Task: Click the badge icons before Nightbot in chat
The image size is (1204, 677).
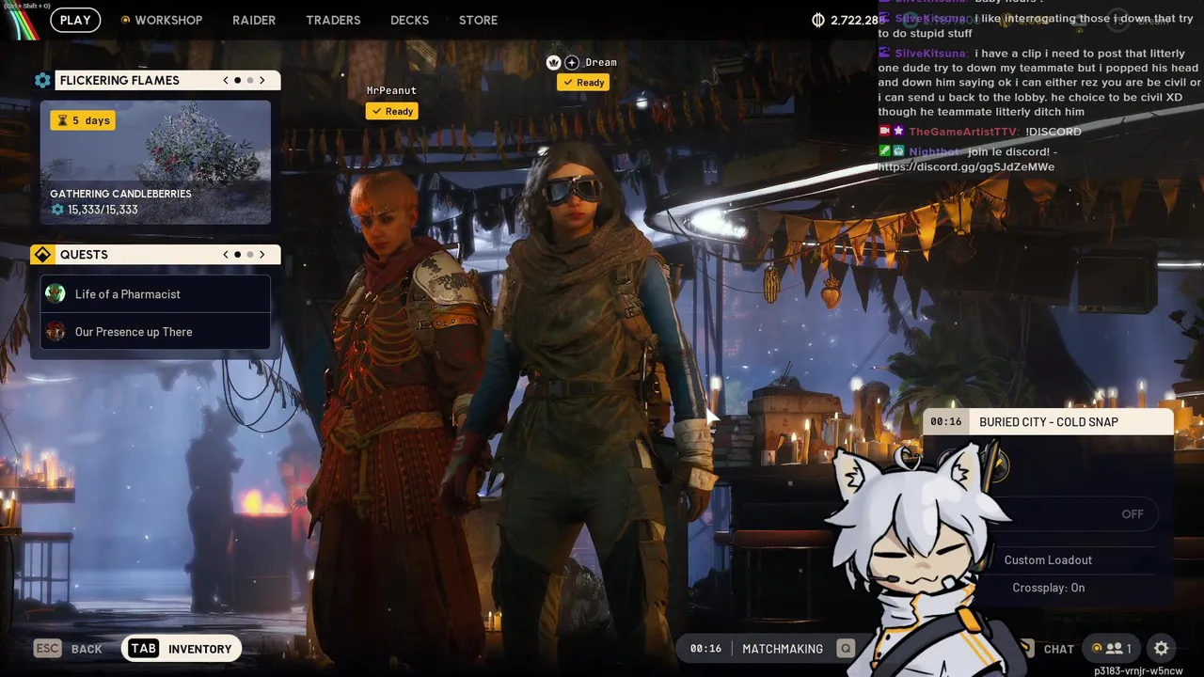Action: (x=891, y=151)
